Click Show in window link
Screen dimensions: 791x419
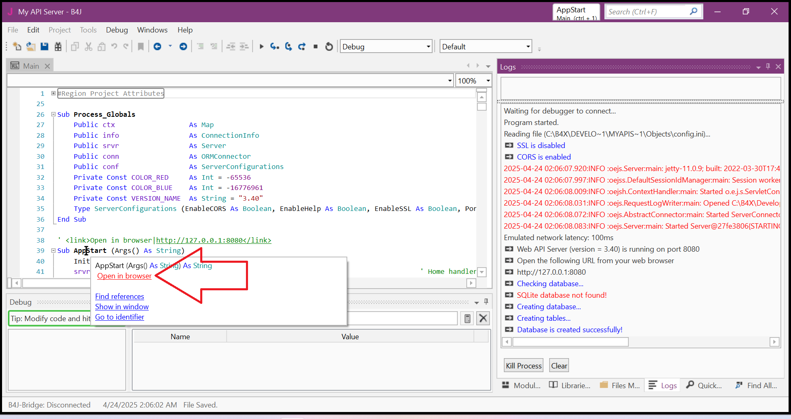[x=122, y=307]
